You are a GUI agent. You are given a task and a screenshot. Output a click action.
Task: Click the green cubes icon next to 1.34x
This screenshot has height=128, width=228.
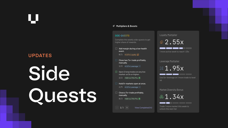(x=161, y=97)
